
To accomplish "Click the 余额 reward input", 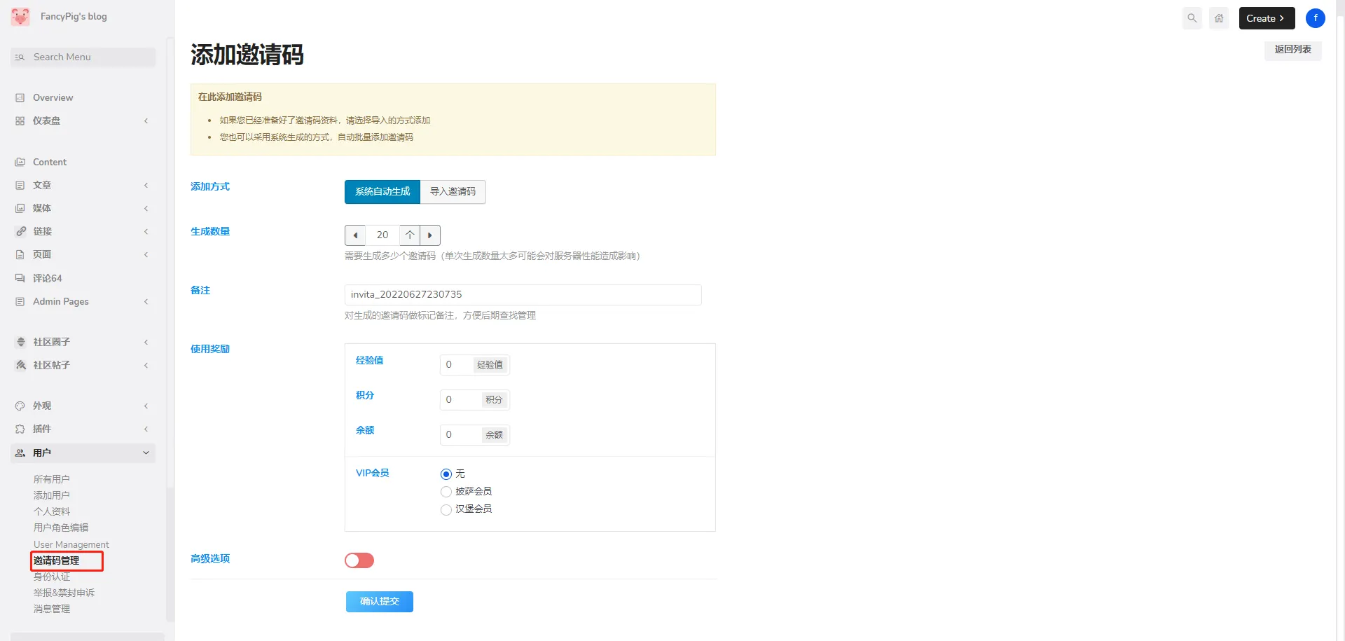I will tap(460, 435).
